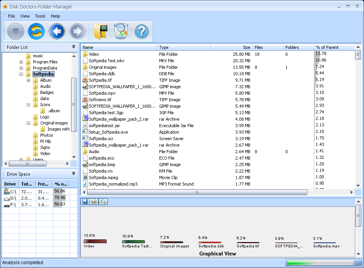Go back with the blue left arrow
The image size is (364, 268).
tap(57, 31)
